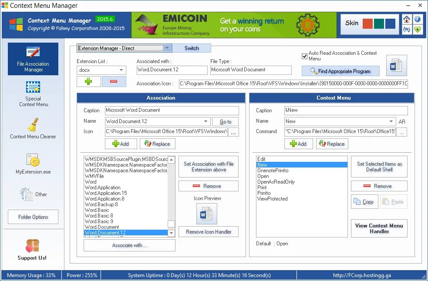Click the Word document icon at the top right
The width and height of the screenshot is (428, 281).
(x=396, y=66)
